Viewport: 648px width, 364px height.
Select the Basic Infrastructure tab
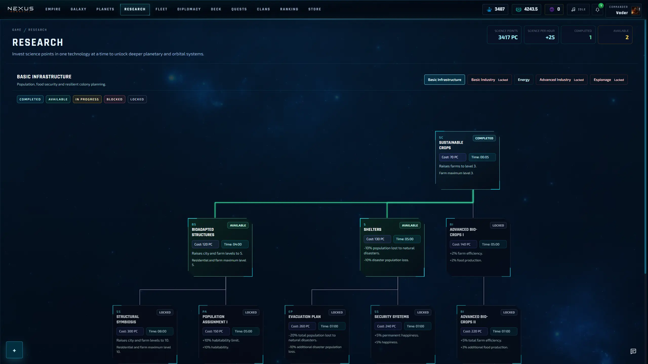pyautogui.click(x=444, y=80)
